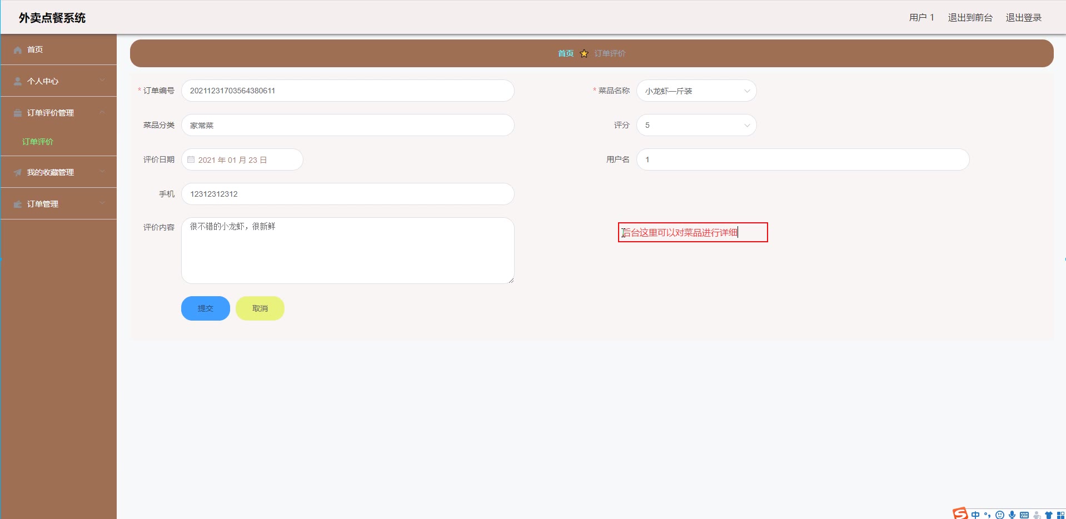The image size is (1066, 519).
Task: Expand the 订单管理 sidebar menu
Action: (58, 204)
